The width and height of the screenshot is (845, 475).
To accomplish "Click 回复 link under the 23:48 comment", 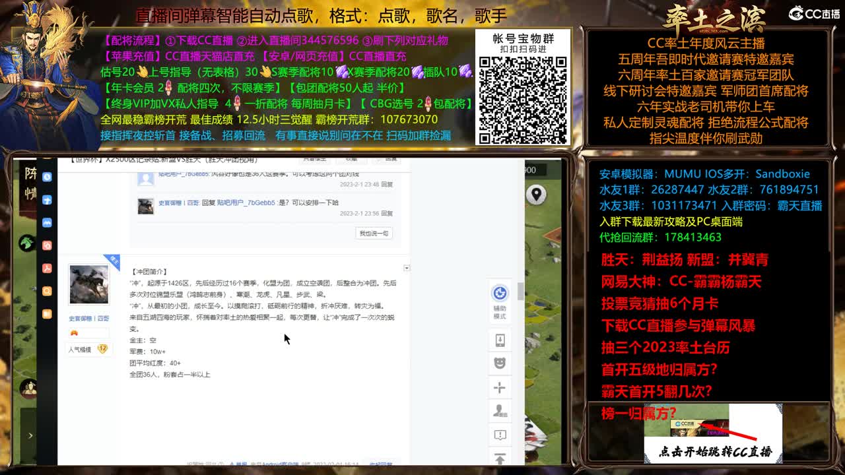I will [x=387, y=185].
